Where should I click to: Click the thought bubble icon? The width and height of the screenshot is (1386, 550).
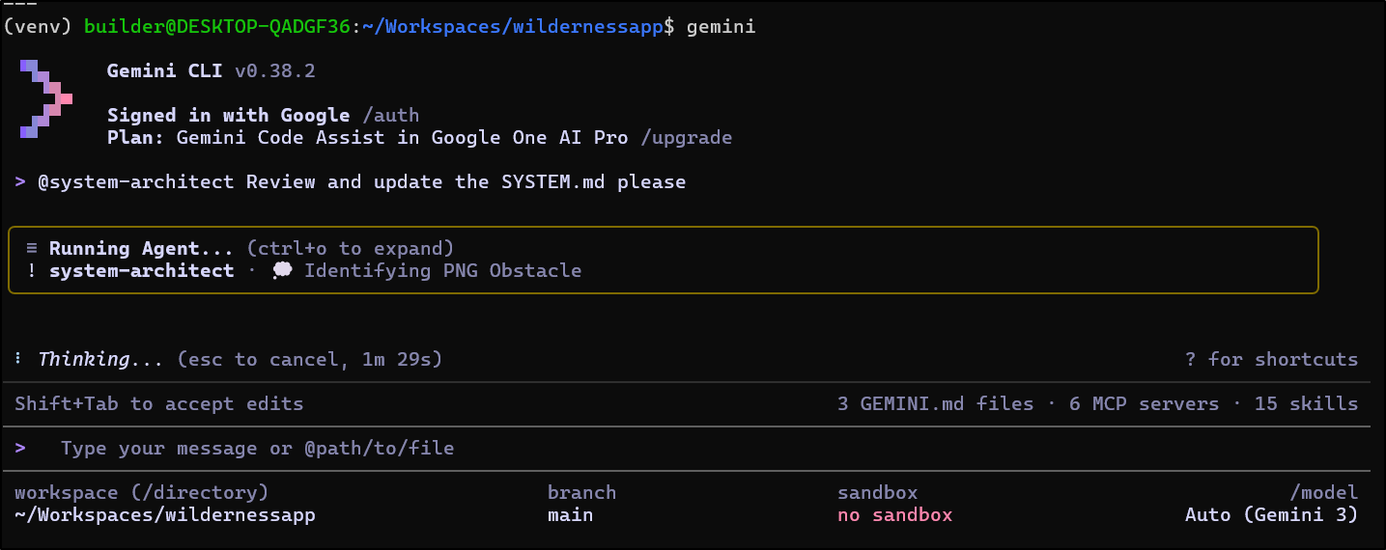(282, 270)
